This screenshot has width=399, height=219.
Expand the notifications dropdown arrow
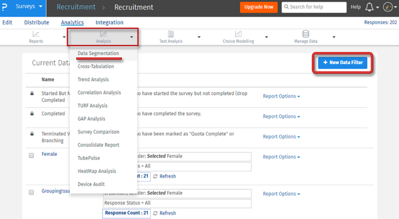(x=378, y=7)
